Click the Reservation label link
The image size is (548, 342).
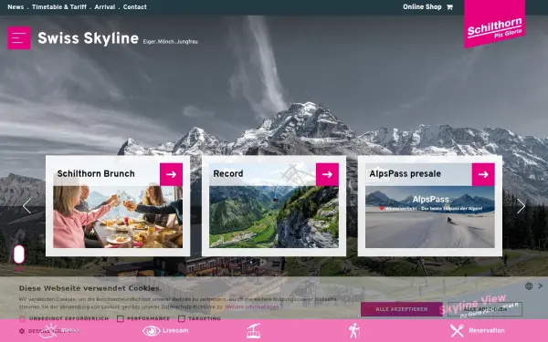pos(487,330)
